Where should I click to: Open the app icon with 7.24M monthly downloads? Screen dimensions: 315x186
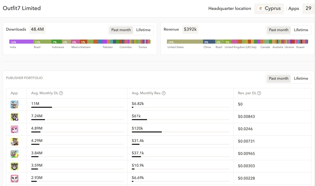pos(14,117)
